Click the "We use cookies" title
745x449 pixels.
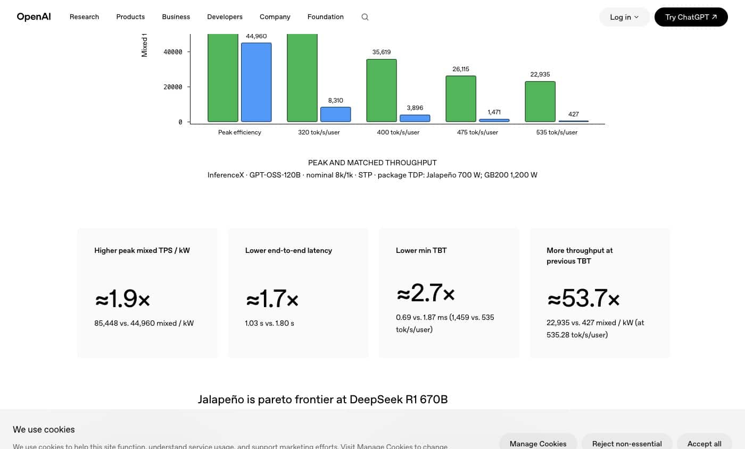coord(44,429)
